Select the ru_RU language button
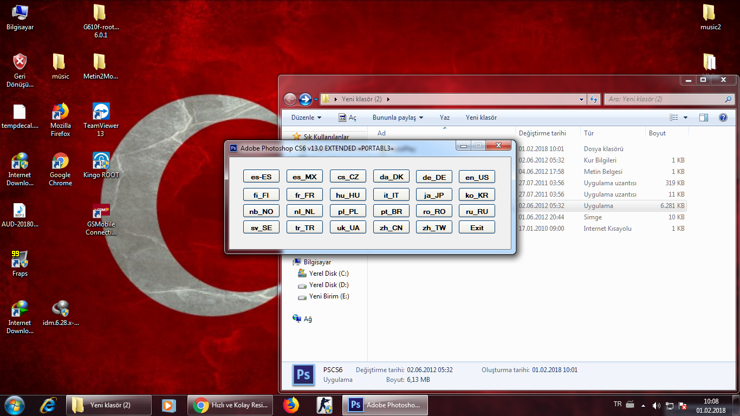740x416 pixels. pos(477,211)
